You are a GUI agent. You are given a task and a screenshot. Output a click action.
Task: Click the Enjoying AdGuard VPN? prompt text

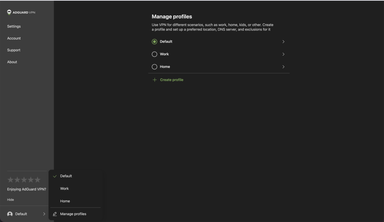point(27,189)
